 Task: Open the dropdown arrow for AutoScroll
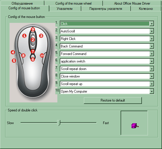tap(152, 31)
